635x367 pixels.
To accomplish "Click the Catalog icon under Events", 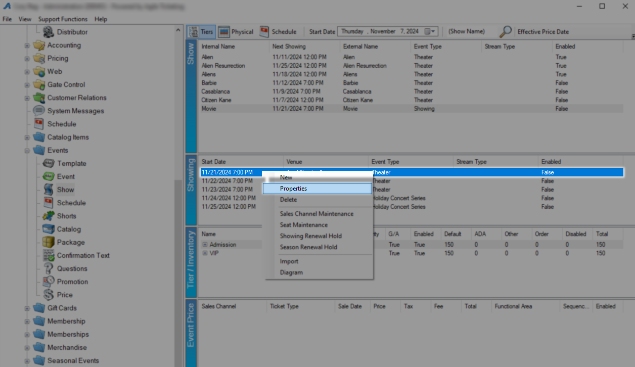I will [49, 230].
